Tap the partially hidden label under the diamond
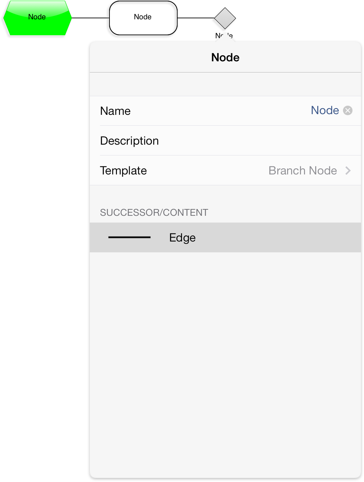 coord(224,36)
